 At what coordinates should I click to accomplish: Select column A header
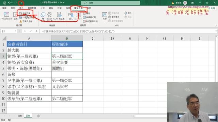click(x=29, y=38)
